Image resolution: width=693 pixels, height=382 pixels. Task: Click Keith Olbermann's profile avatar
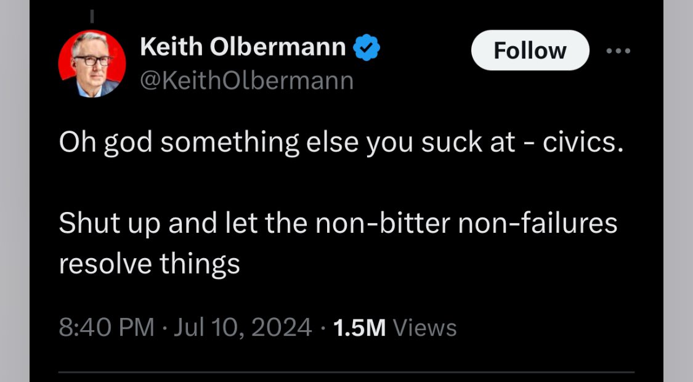[92, 63]
